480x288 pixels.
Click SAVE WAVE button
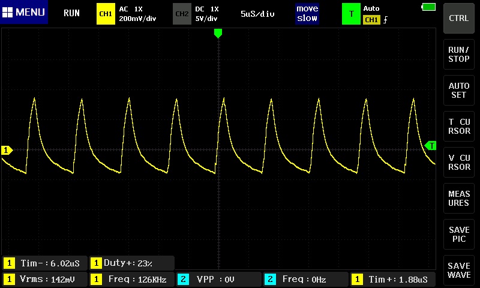(x=458, y=270)
